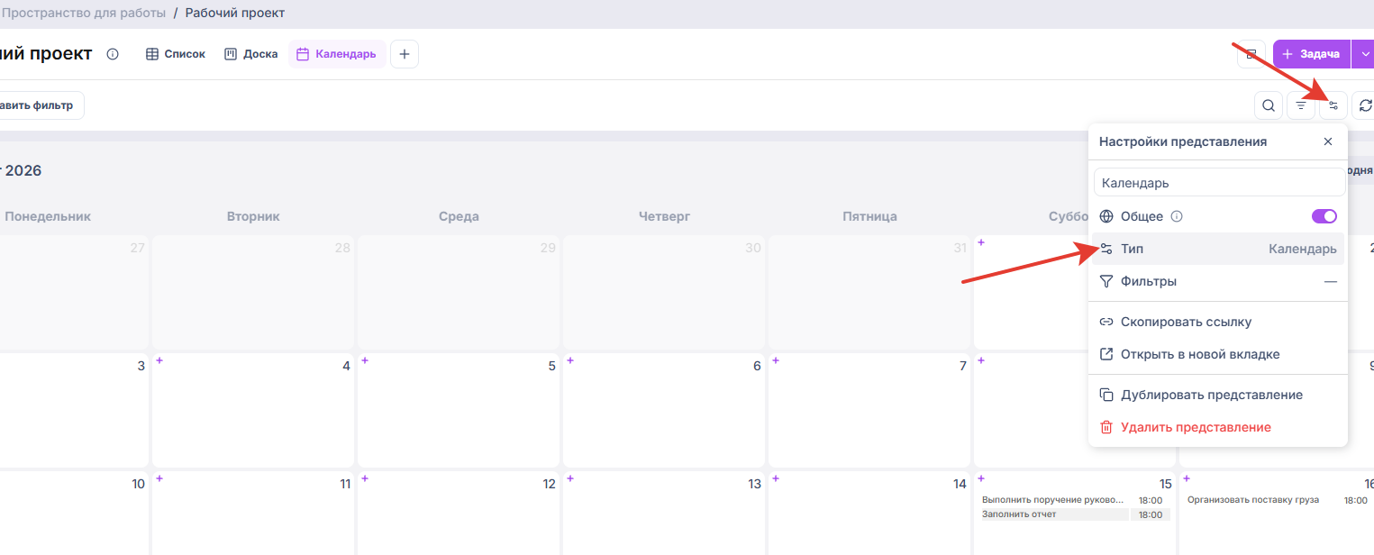1374x555 pixels.
Task: Open view settings sliders icon in toolbar
Action: 1333,105
